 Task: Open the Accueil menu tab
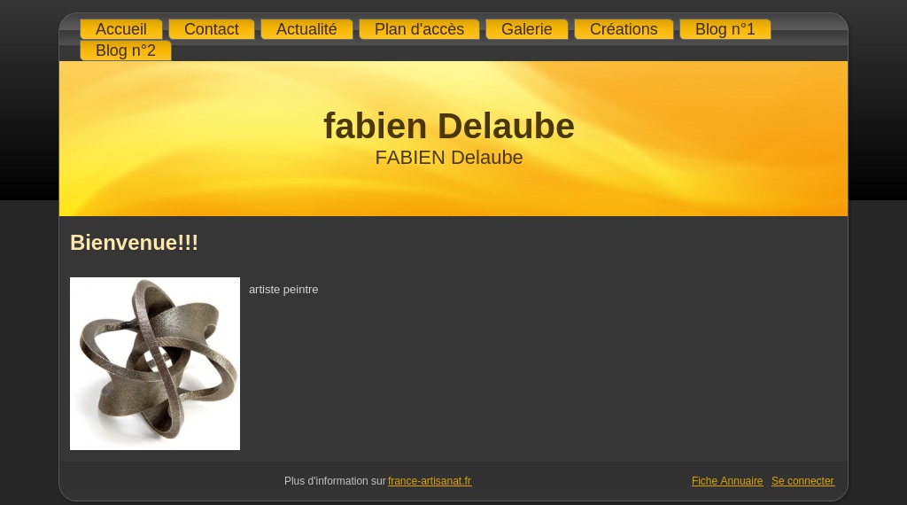[120, 29]
